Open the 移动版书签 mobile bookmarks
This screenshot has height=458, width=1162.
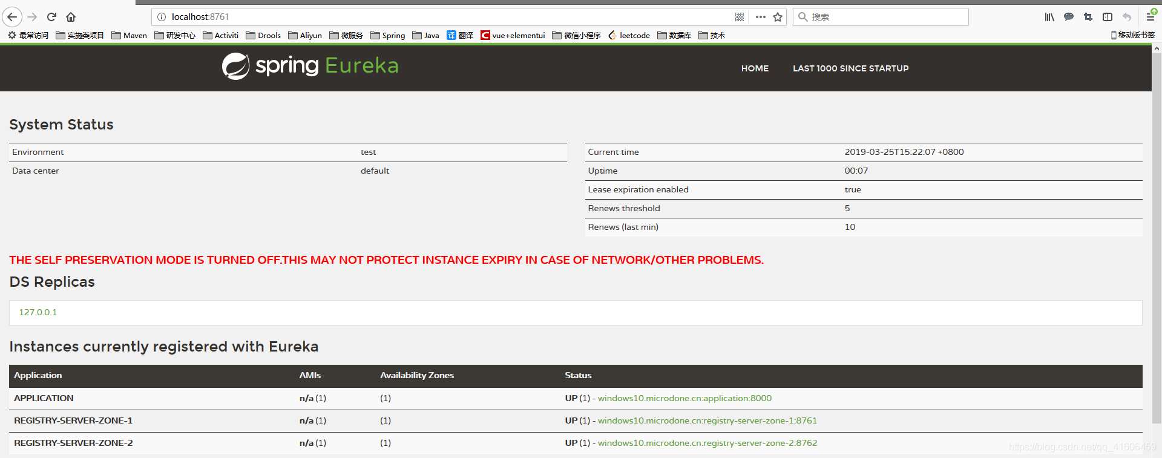[x=1133, y=35]
